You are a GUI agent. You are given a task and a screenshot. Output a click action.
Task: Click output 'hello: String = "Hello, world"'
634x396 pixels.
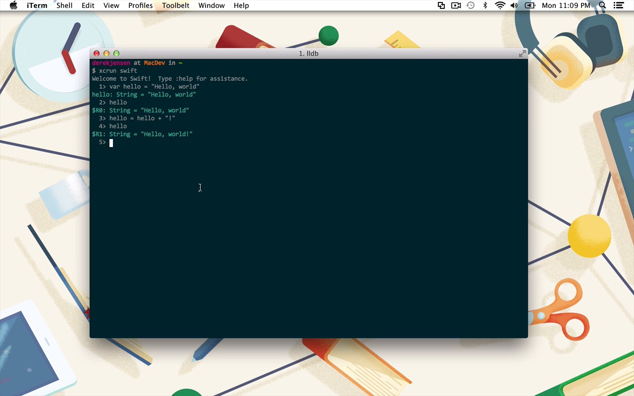pyautogui.click(x=144, y=95)
